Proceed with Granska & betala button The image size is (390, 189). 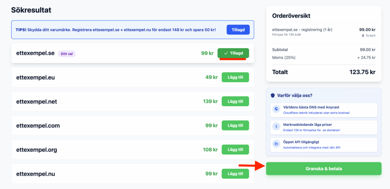(x=323, y=168)
